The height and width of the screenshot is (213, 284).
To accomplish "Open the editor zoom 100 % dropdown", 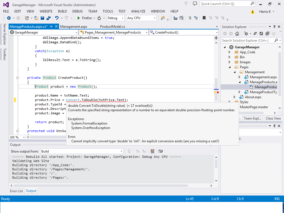I will click(17, 137).
